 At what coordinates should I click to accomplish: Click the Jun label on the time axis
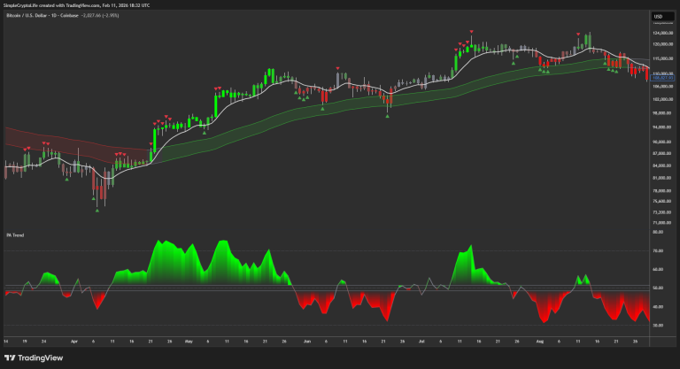click(307, 340)
